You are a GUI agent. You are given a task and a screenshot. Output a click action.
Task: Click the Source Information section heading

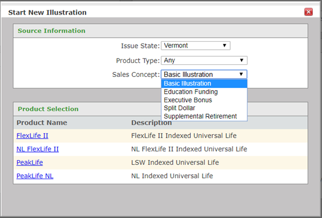51,31
